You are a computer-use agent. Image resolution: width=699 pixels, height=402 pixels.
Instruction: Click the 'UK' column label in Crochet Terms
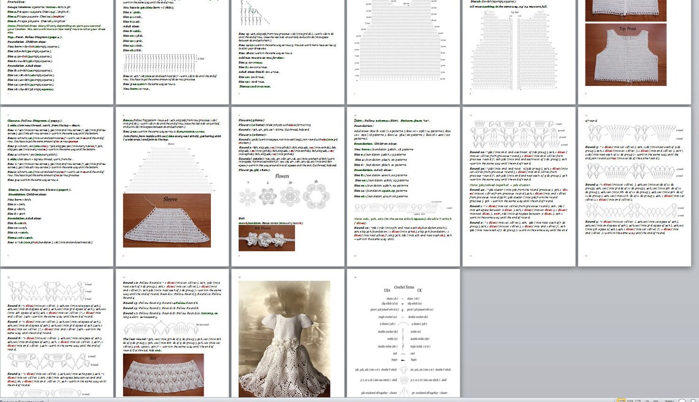point(419,290)
